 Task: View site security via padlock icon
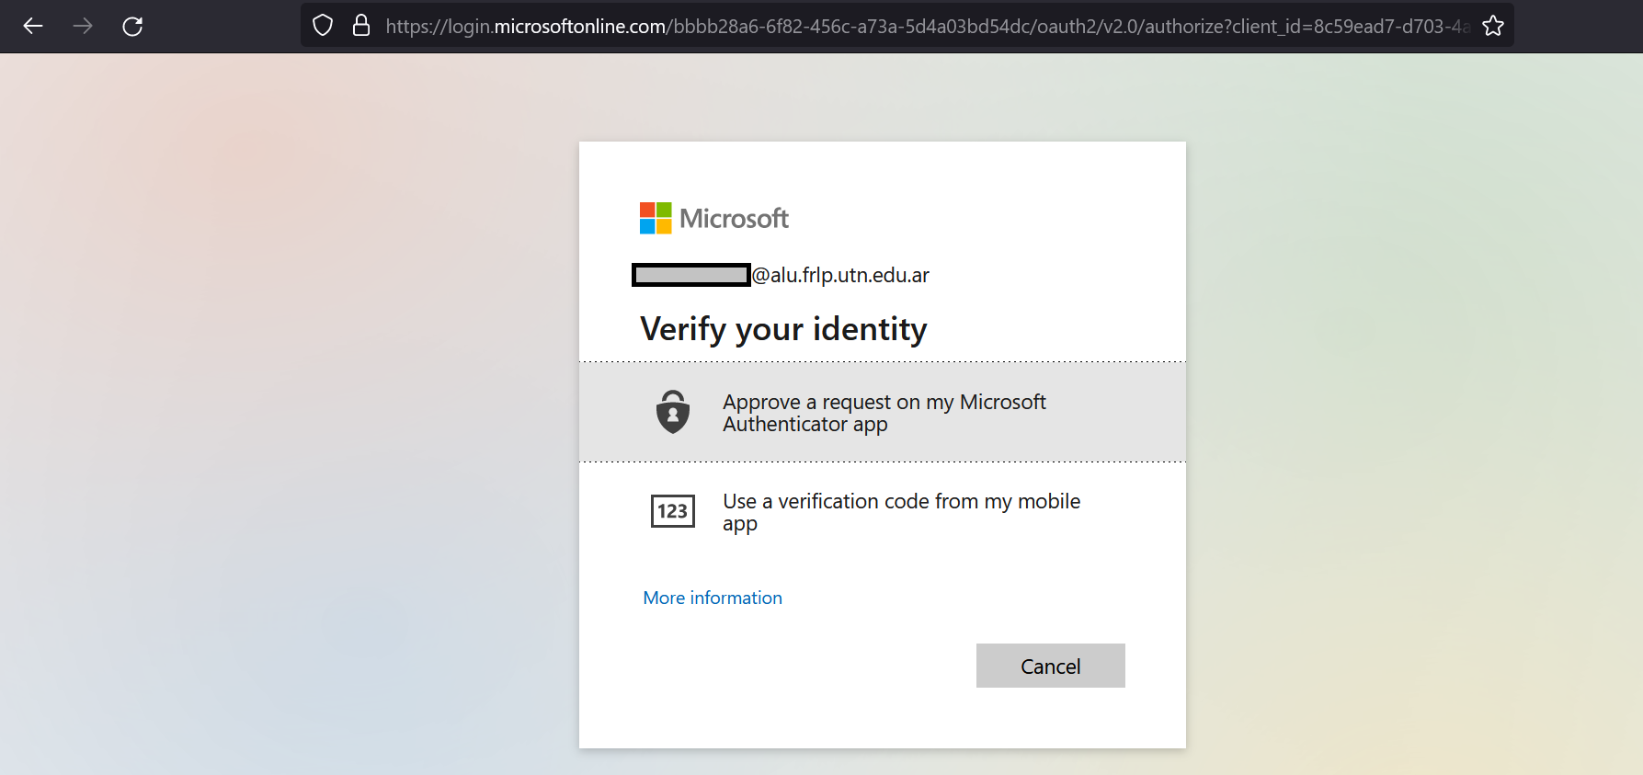(x=361, y=25)
